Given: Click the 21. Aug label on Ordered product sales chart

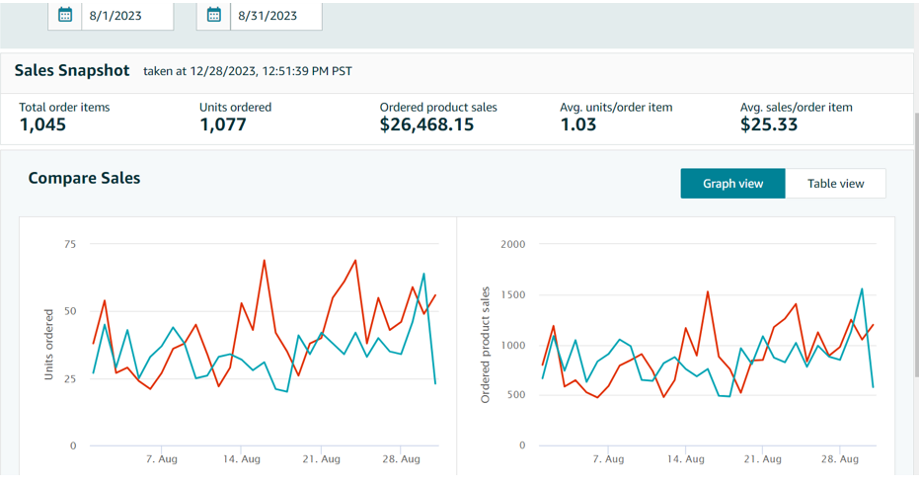Looking at the screenshot, I should pyautogui.click(x=762, y=459).
